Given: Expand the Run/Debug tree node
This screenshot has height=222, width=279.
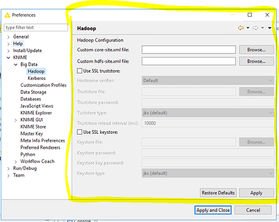Looking at the screenshot, I should [8, 169].
